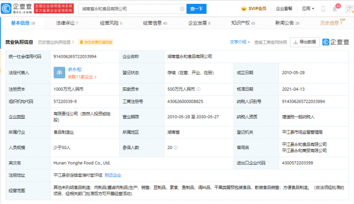
Task: Open 历史营业执照信息 link
Action: point(56,43)
